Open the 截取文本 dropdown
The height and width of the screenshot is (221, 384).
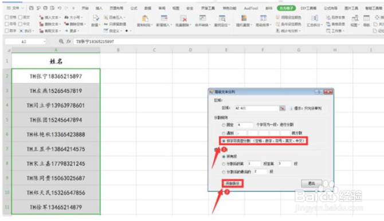[x=50, y=31]
